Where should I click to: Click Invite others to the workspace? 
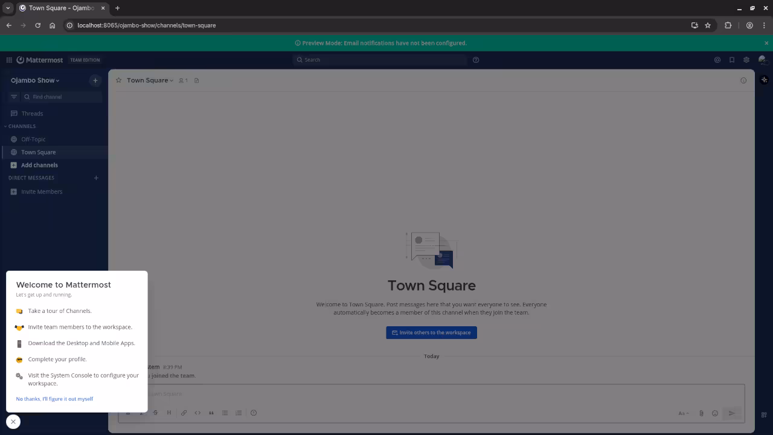(x=431, y=332)
